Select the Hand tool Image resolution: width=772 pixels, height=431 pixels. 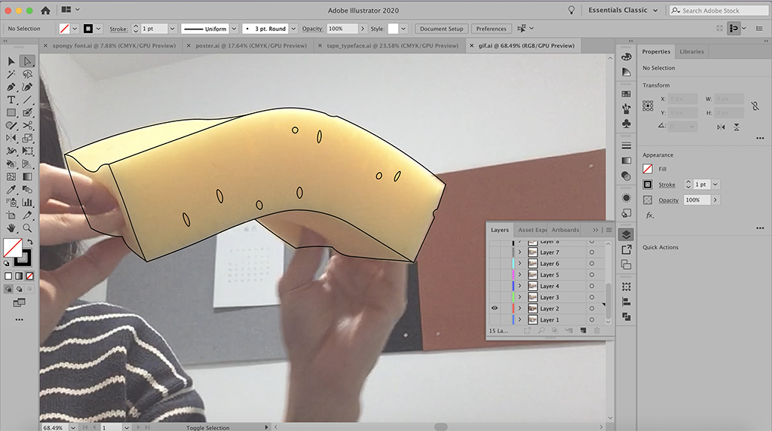click(11, 228)
